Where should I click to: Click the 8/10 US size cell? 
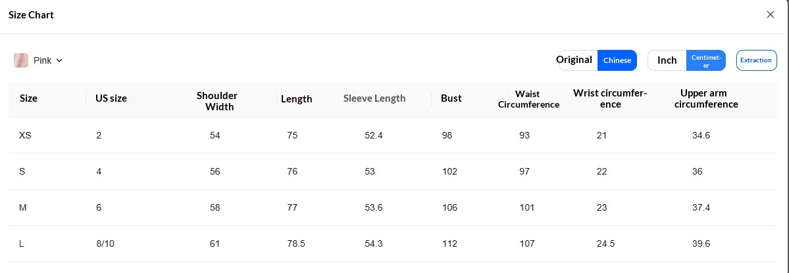coord(105,244)
